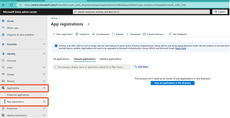Click the Copilot logo icon

pyautogui.click(x=216, y=12)
